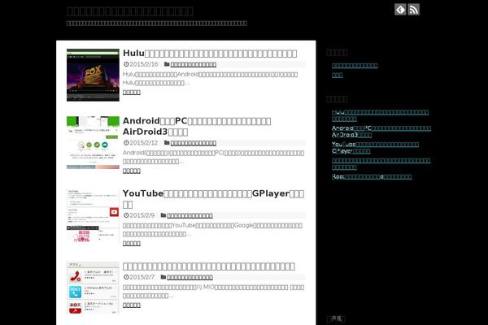Image resolution: width=488 pixels, height=325 pixels.
Task: Open the RSS feed icon in header
Action: (x=414, y=9)
